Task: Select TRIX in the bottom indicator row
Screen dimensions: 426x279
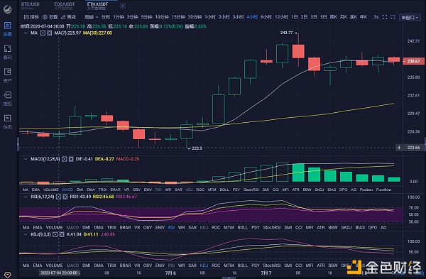Action: pyautogui.click(x=111, y=265)
